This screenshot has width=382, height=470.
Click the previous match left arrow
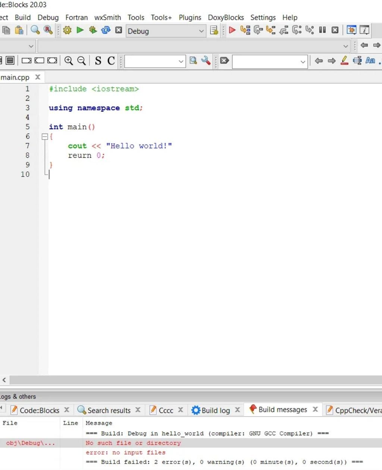point(319,61)
